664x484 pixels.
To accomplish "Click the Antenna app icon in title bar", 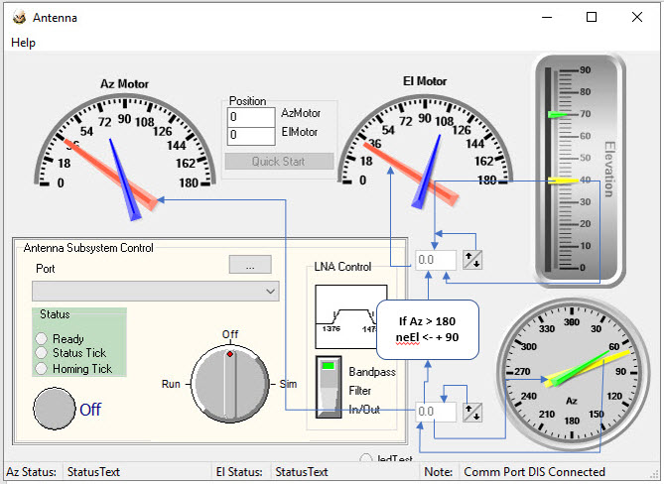I will 17,17.
